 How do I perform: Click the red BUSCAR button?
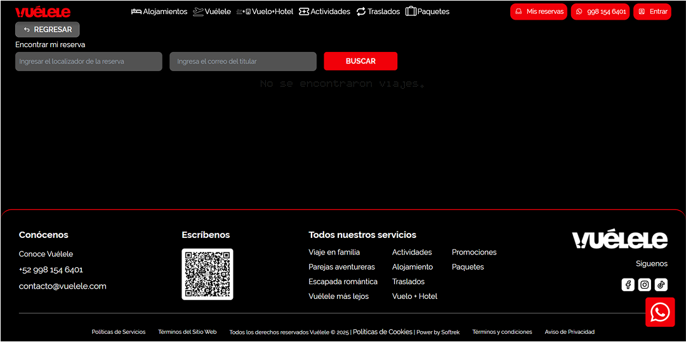coord(360,61)
